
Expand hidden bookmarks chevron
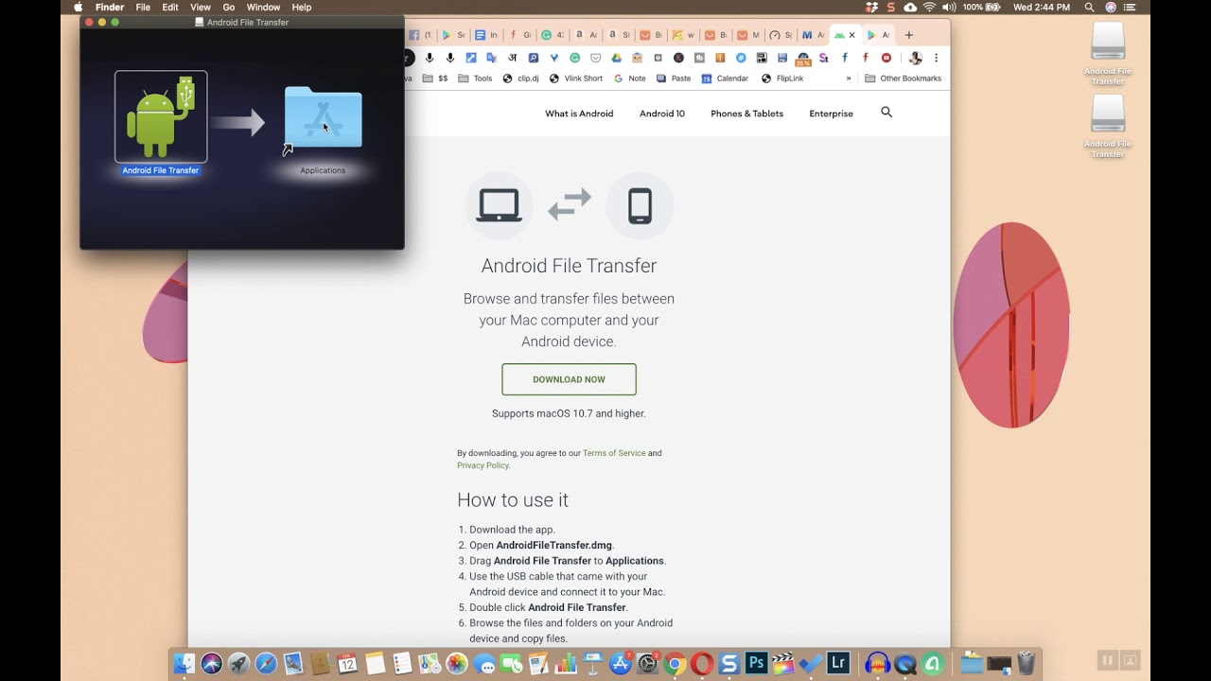click(x=849, y=79)
